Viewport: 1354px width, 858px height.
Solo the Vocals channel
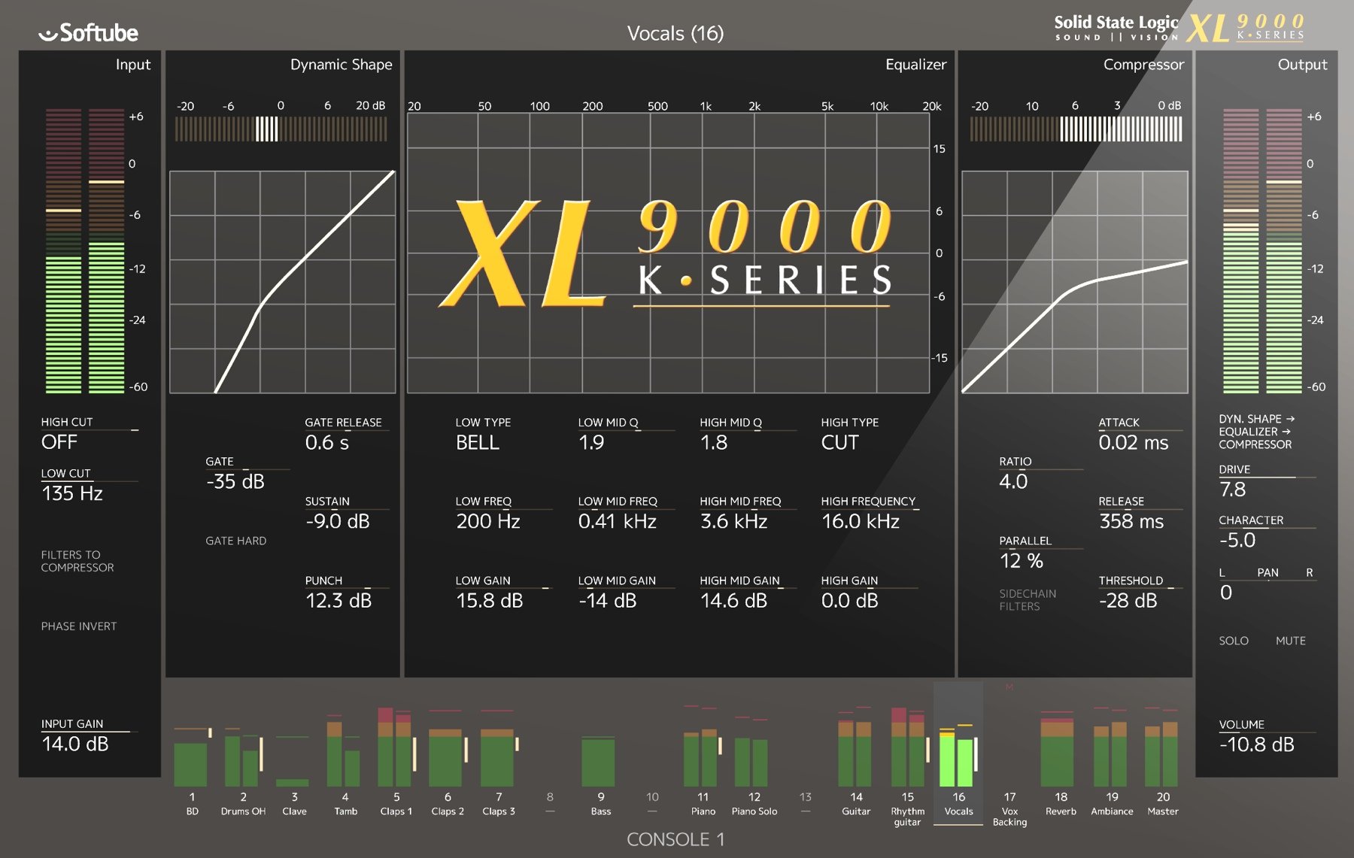coord(1234,641)
